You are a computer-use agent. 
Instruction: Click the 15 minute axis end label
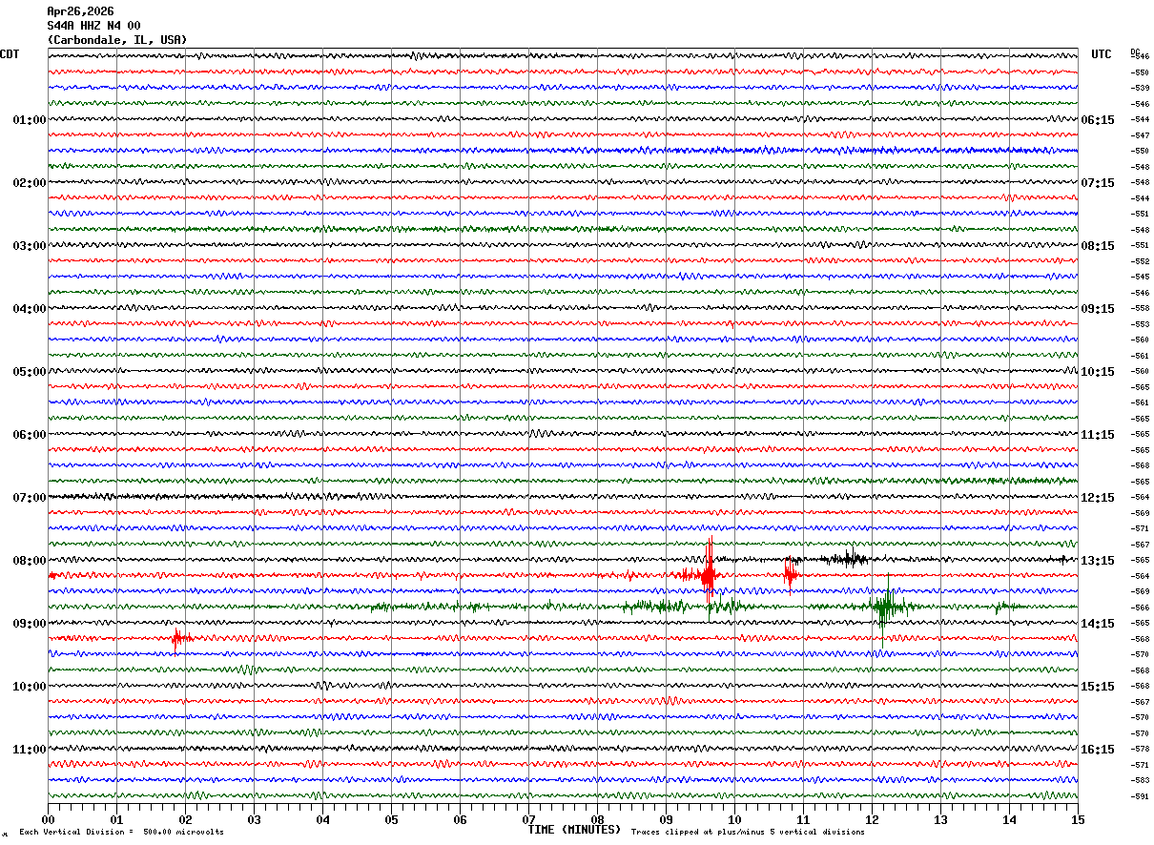coord(1078,819)
